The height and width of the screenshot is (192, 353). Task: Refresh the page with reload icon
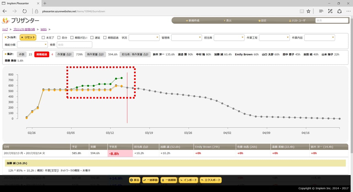point(25,11)
